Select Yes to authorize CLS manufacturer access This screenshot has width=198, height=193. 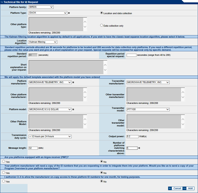[x=4, y=181]
